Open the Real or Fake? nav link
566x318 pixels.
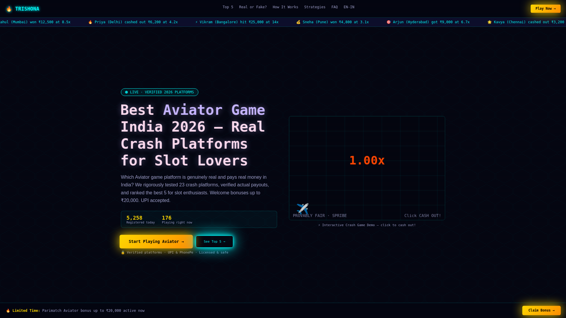pos(253,7)
